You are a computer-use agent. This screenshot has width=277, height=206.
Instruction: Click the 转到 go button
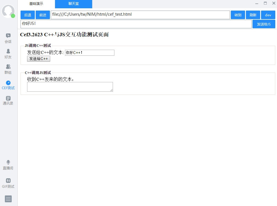pos(238,15)
